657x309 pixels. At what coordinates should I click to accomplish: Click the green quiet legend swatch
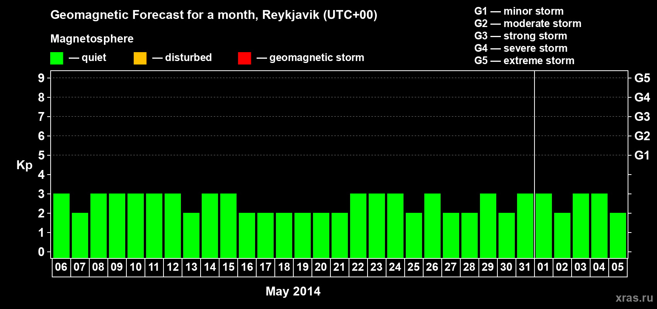56,58
